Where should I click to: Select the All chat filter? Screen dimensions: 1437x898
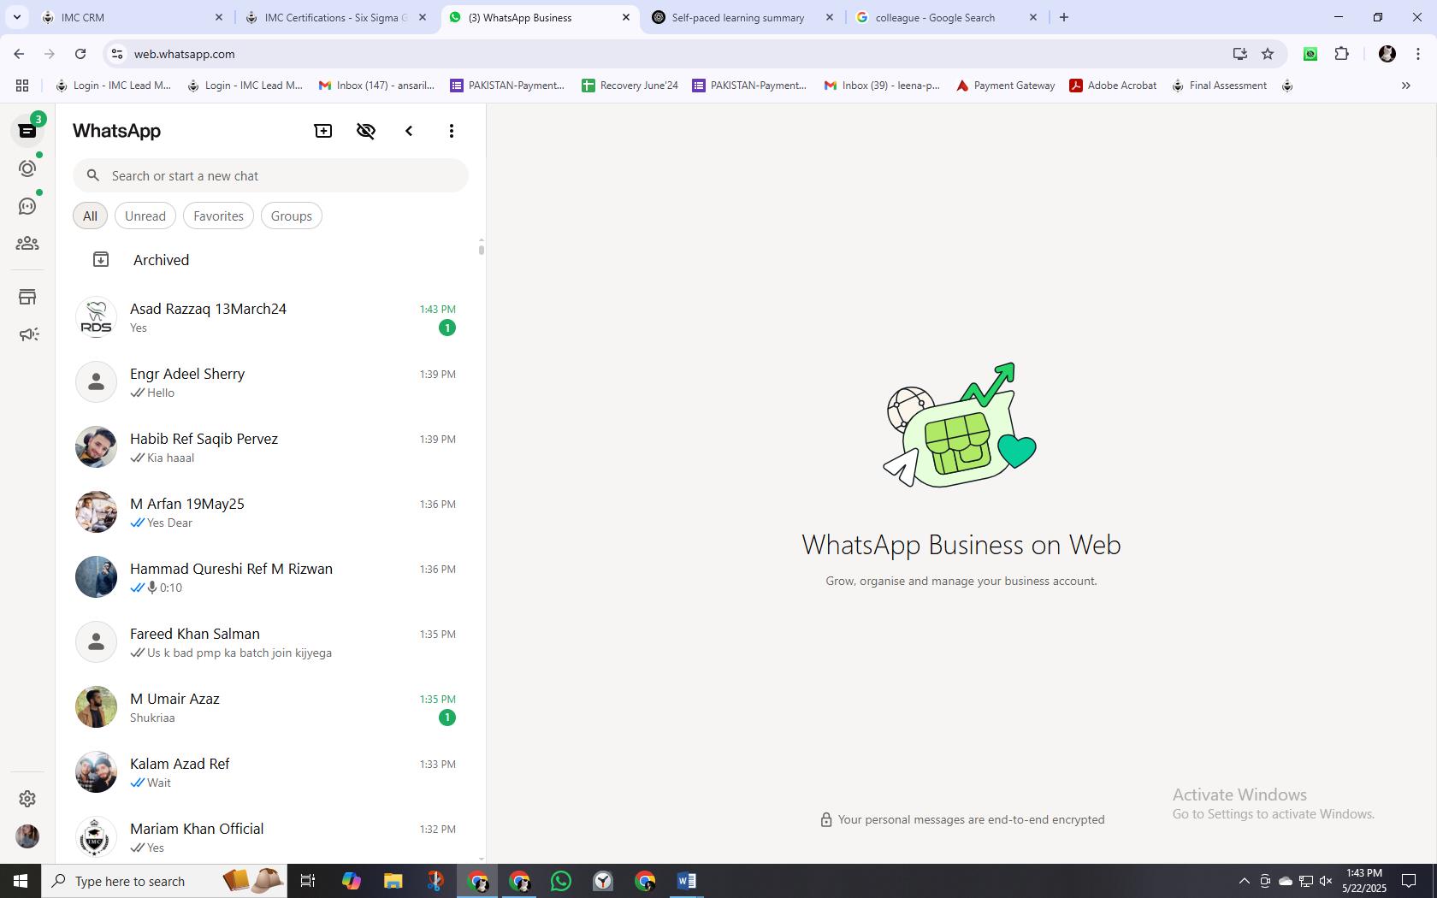[x=90, y=216]
